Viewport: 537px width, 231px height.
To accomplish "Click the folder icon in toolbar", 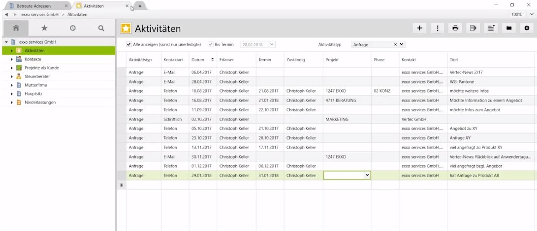I will [x=509, y=28].
